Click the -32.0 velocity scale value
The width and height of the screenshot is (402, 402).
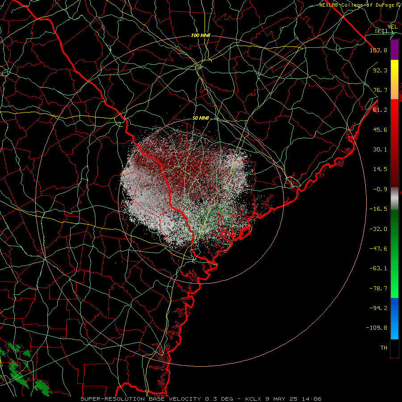[x=378, y=229]
